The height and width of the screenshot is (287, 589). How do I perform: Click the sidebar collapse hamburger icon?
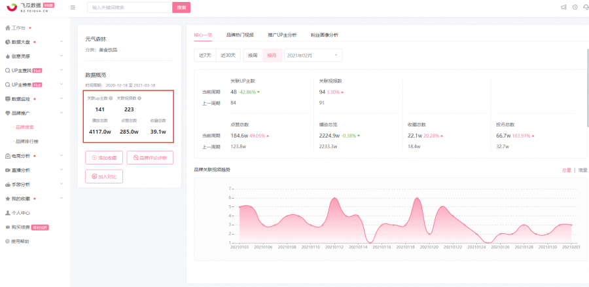pyautogui.click(x=73, y=7)
